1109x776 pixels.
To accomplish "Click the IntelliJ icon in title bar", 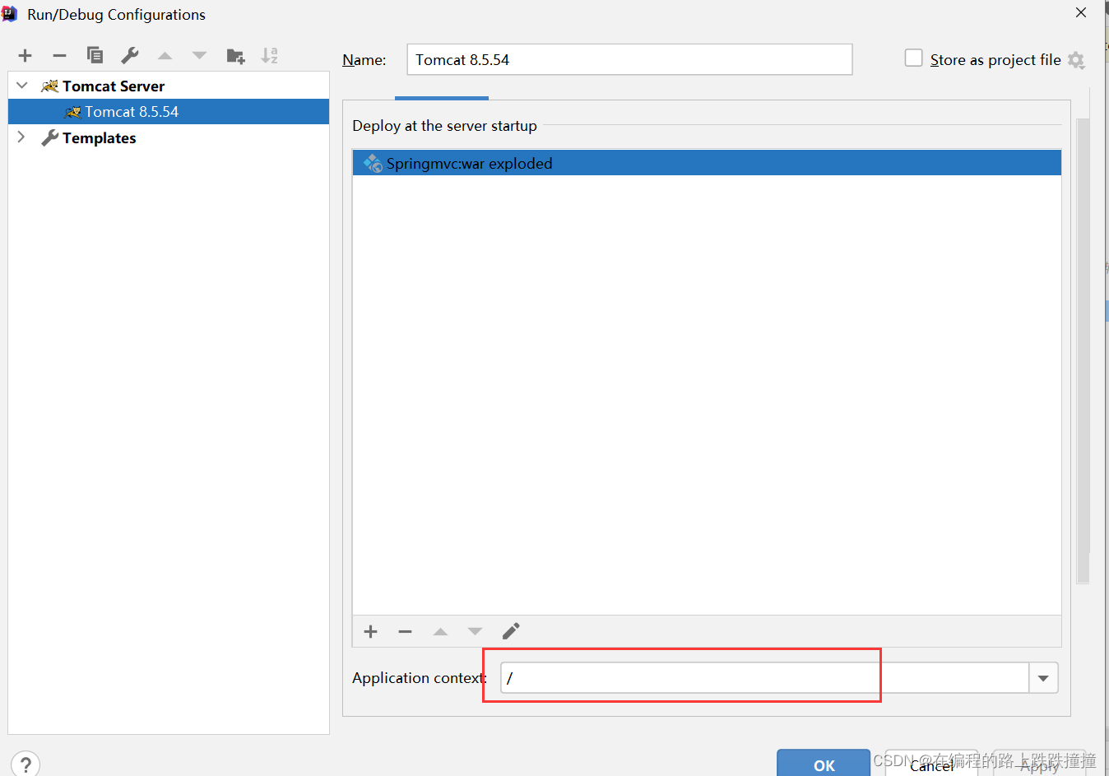I will click(10, 14).
